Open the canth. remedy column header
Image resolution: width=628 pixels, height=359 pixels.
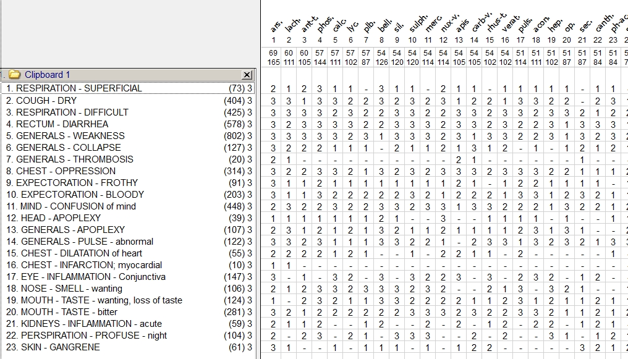tap(605, 23)
